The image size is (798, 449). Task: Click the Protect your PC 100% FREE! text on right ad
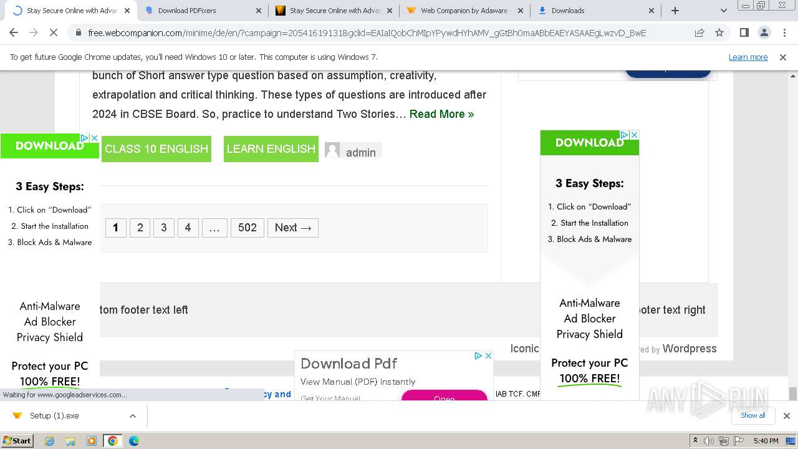(589, 371)
